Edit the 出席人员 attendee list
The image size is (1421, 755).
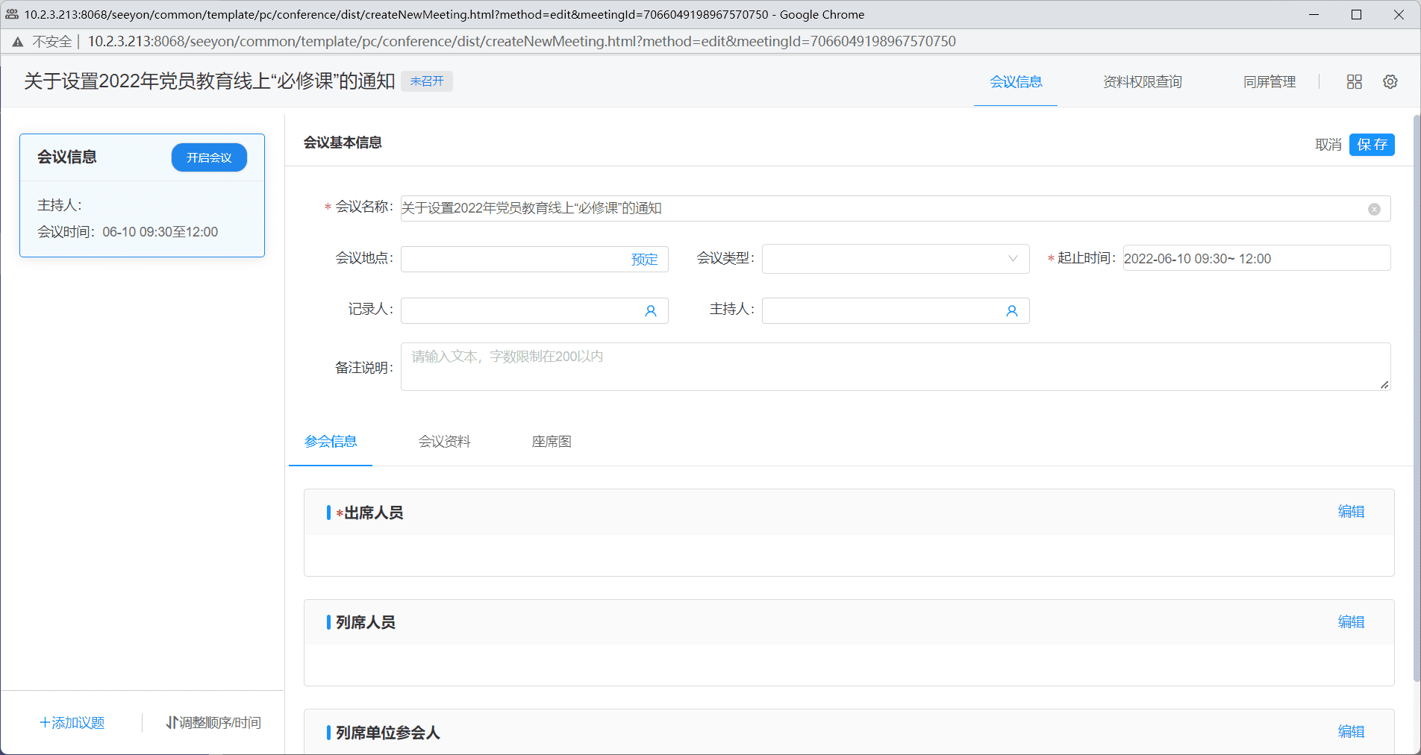click(x=1351, y=512)
